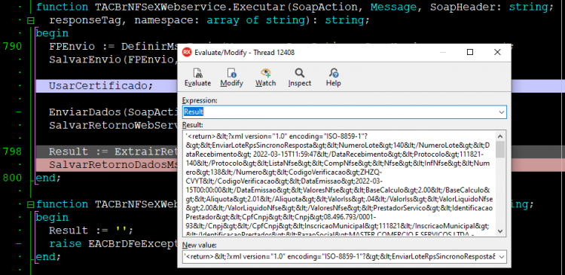This screenshot has width=565, height=275.
Task: Click the 'responseTag, namespace' parameter line
Action: (x=209, y=20)
